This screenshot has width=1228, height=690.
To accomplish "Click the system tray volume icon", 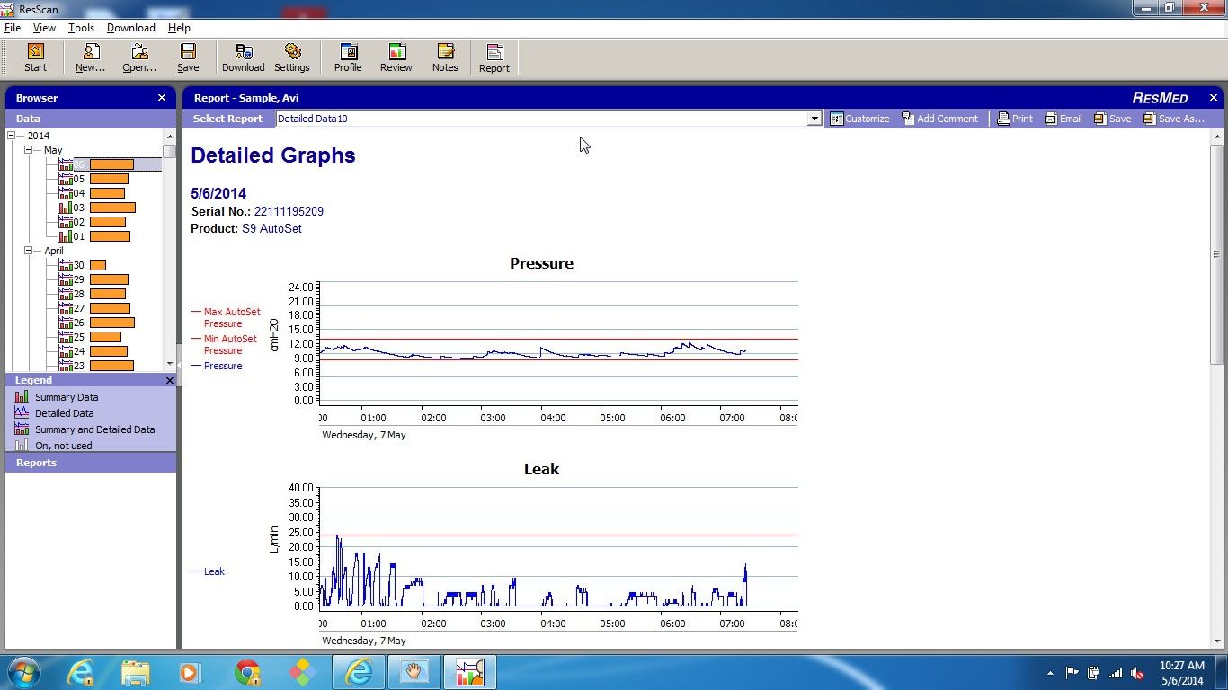I will coord(1136,673).
